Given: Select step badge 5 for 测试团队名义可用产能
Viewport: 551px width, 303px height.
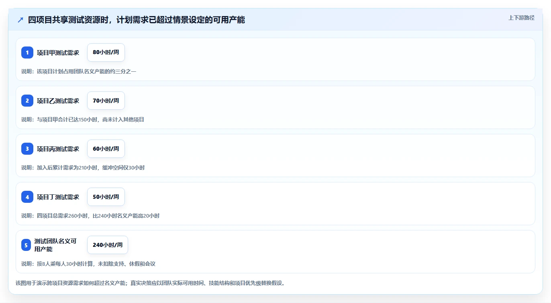Looking at the screenshot, I should pos(26,245).
